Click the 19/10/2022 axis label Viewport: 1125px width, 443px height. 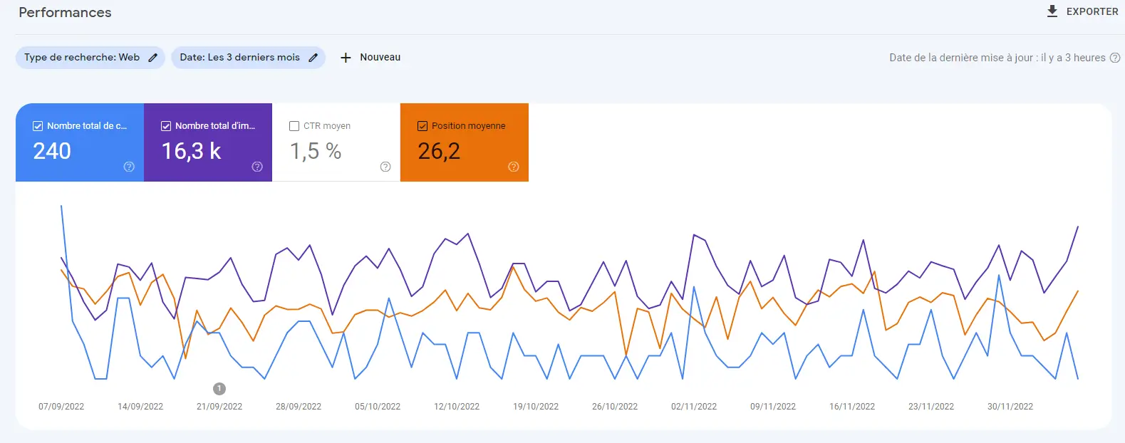click(536, 407)
